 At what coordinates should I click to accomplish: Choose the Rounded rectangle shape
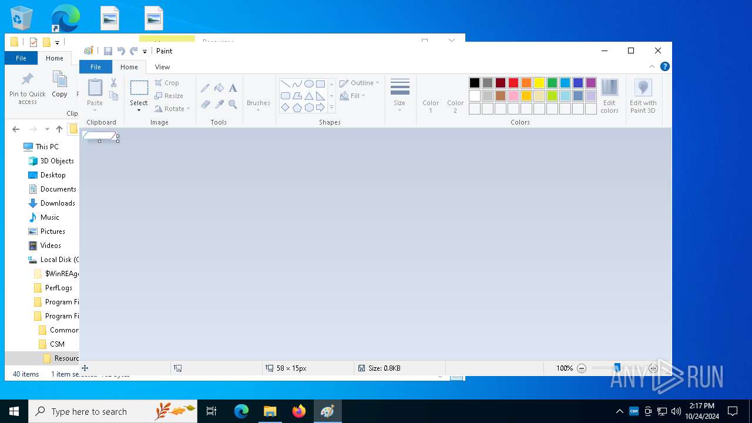tap(286, 96)
